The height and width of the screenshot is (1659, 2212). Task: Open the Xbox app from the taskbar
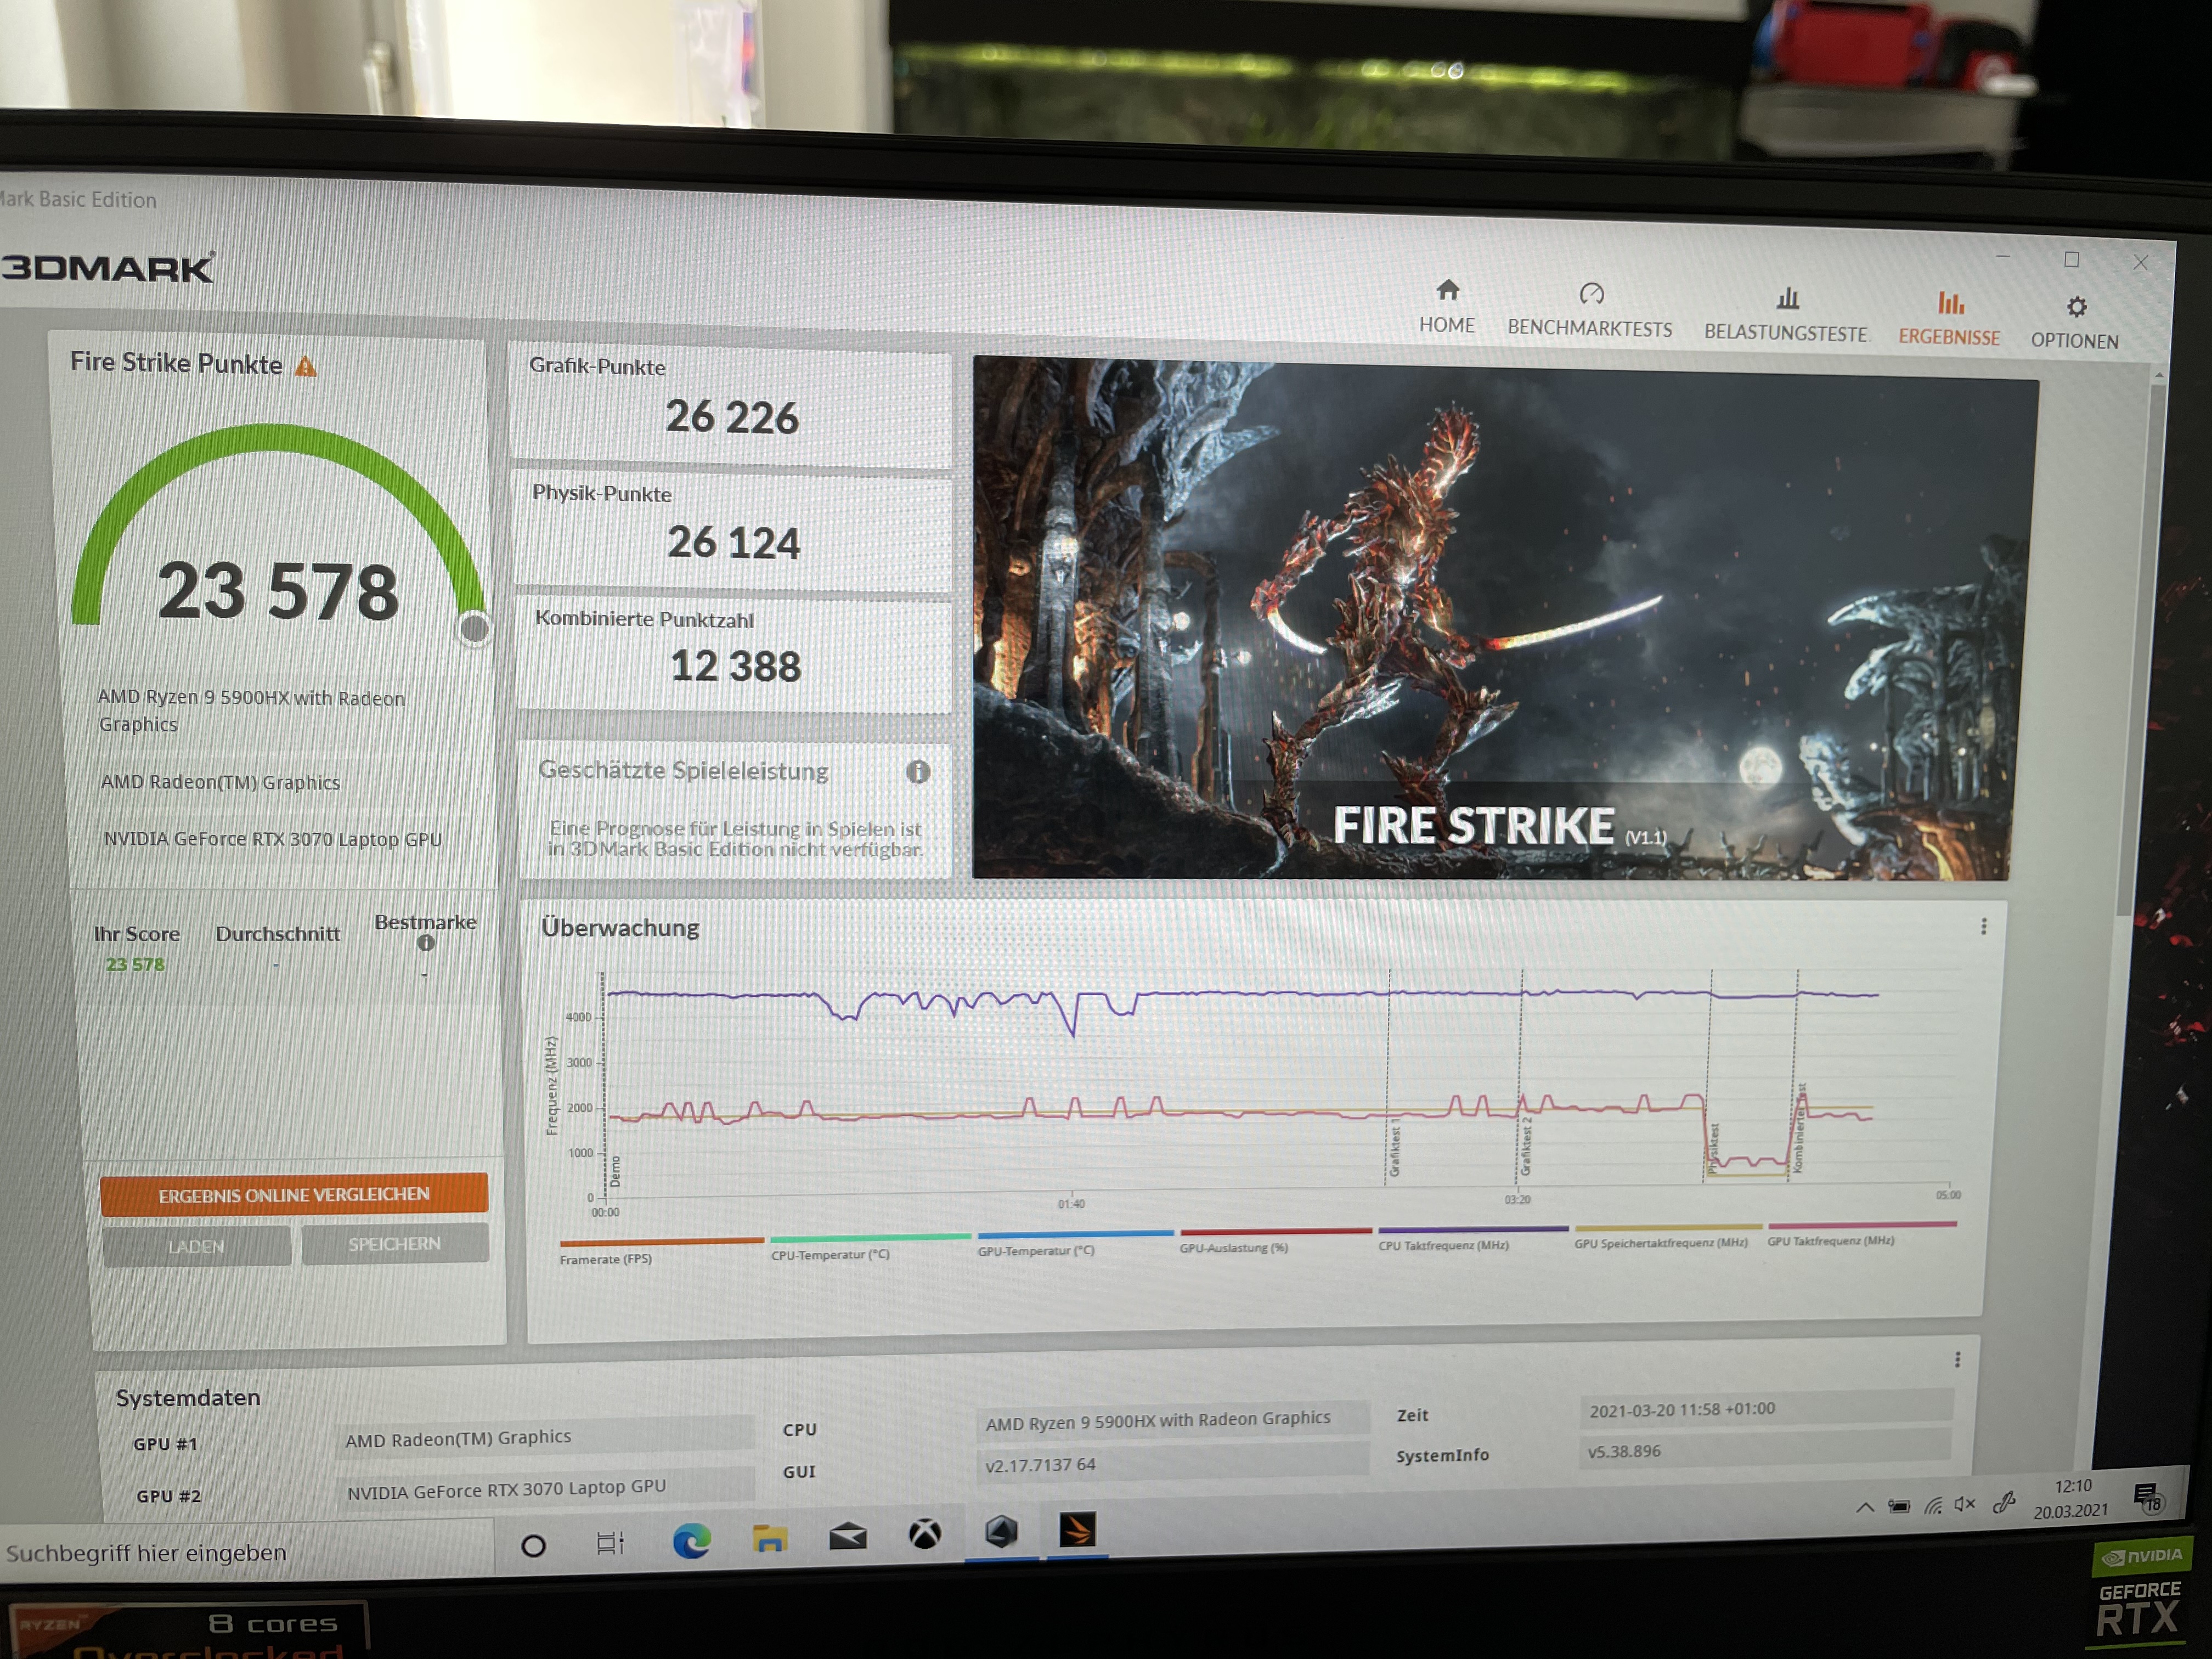[924, 1533]
